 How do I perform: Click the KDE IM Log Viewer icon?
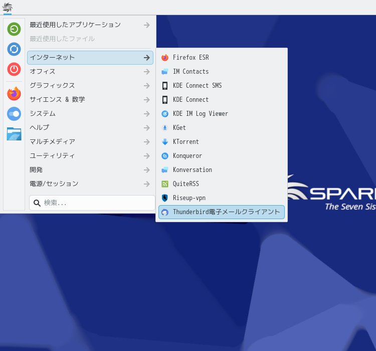pos(165,114)
